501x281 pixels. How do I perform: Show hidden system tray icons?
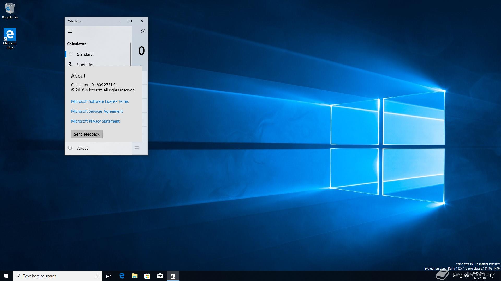pyautogui.click(x=455, y=275)
